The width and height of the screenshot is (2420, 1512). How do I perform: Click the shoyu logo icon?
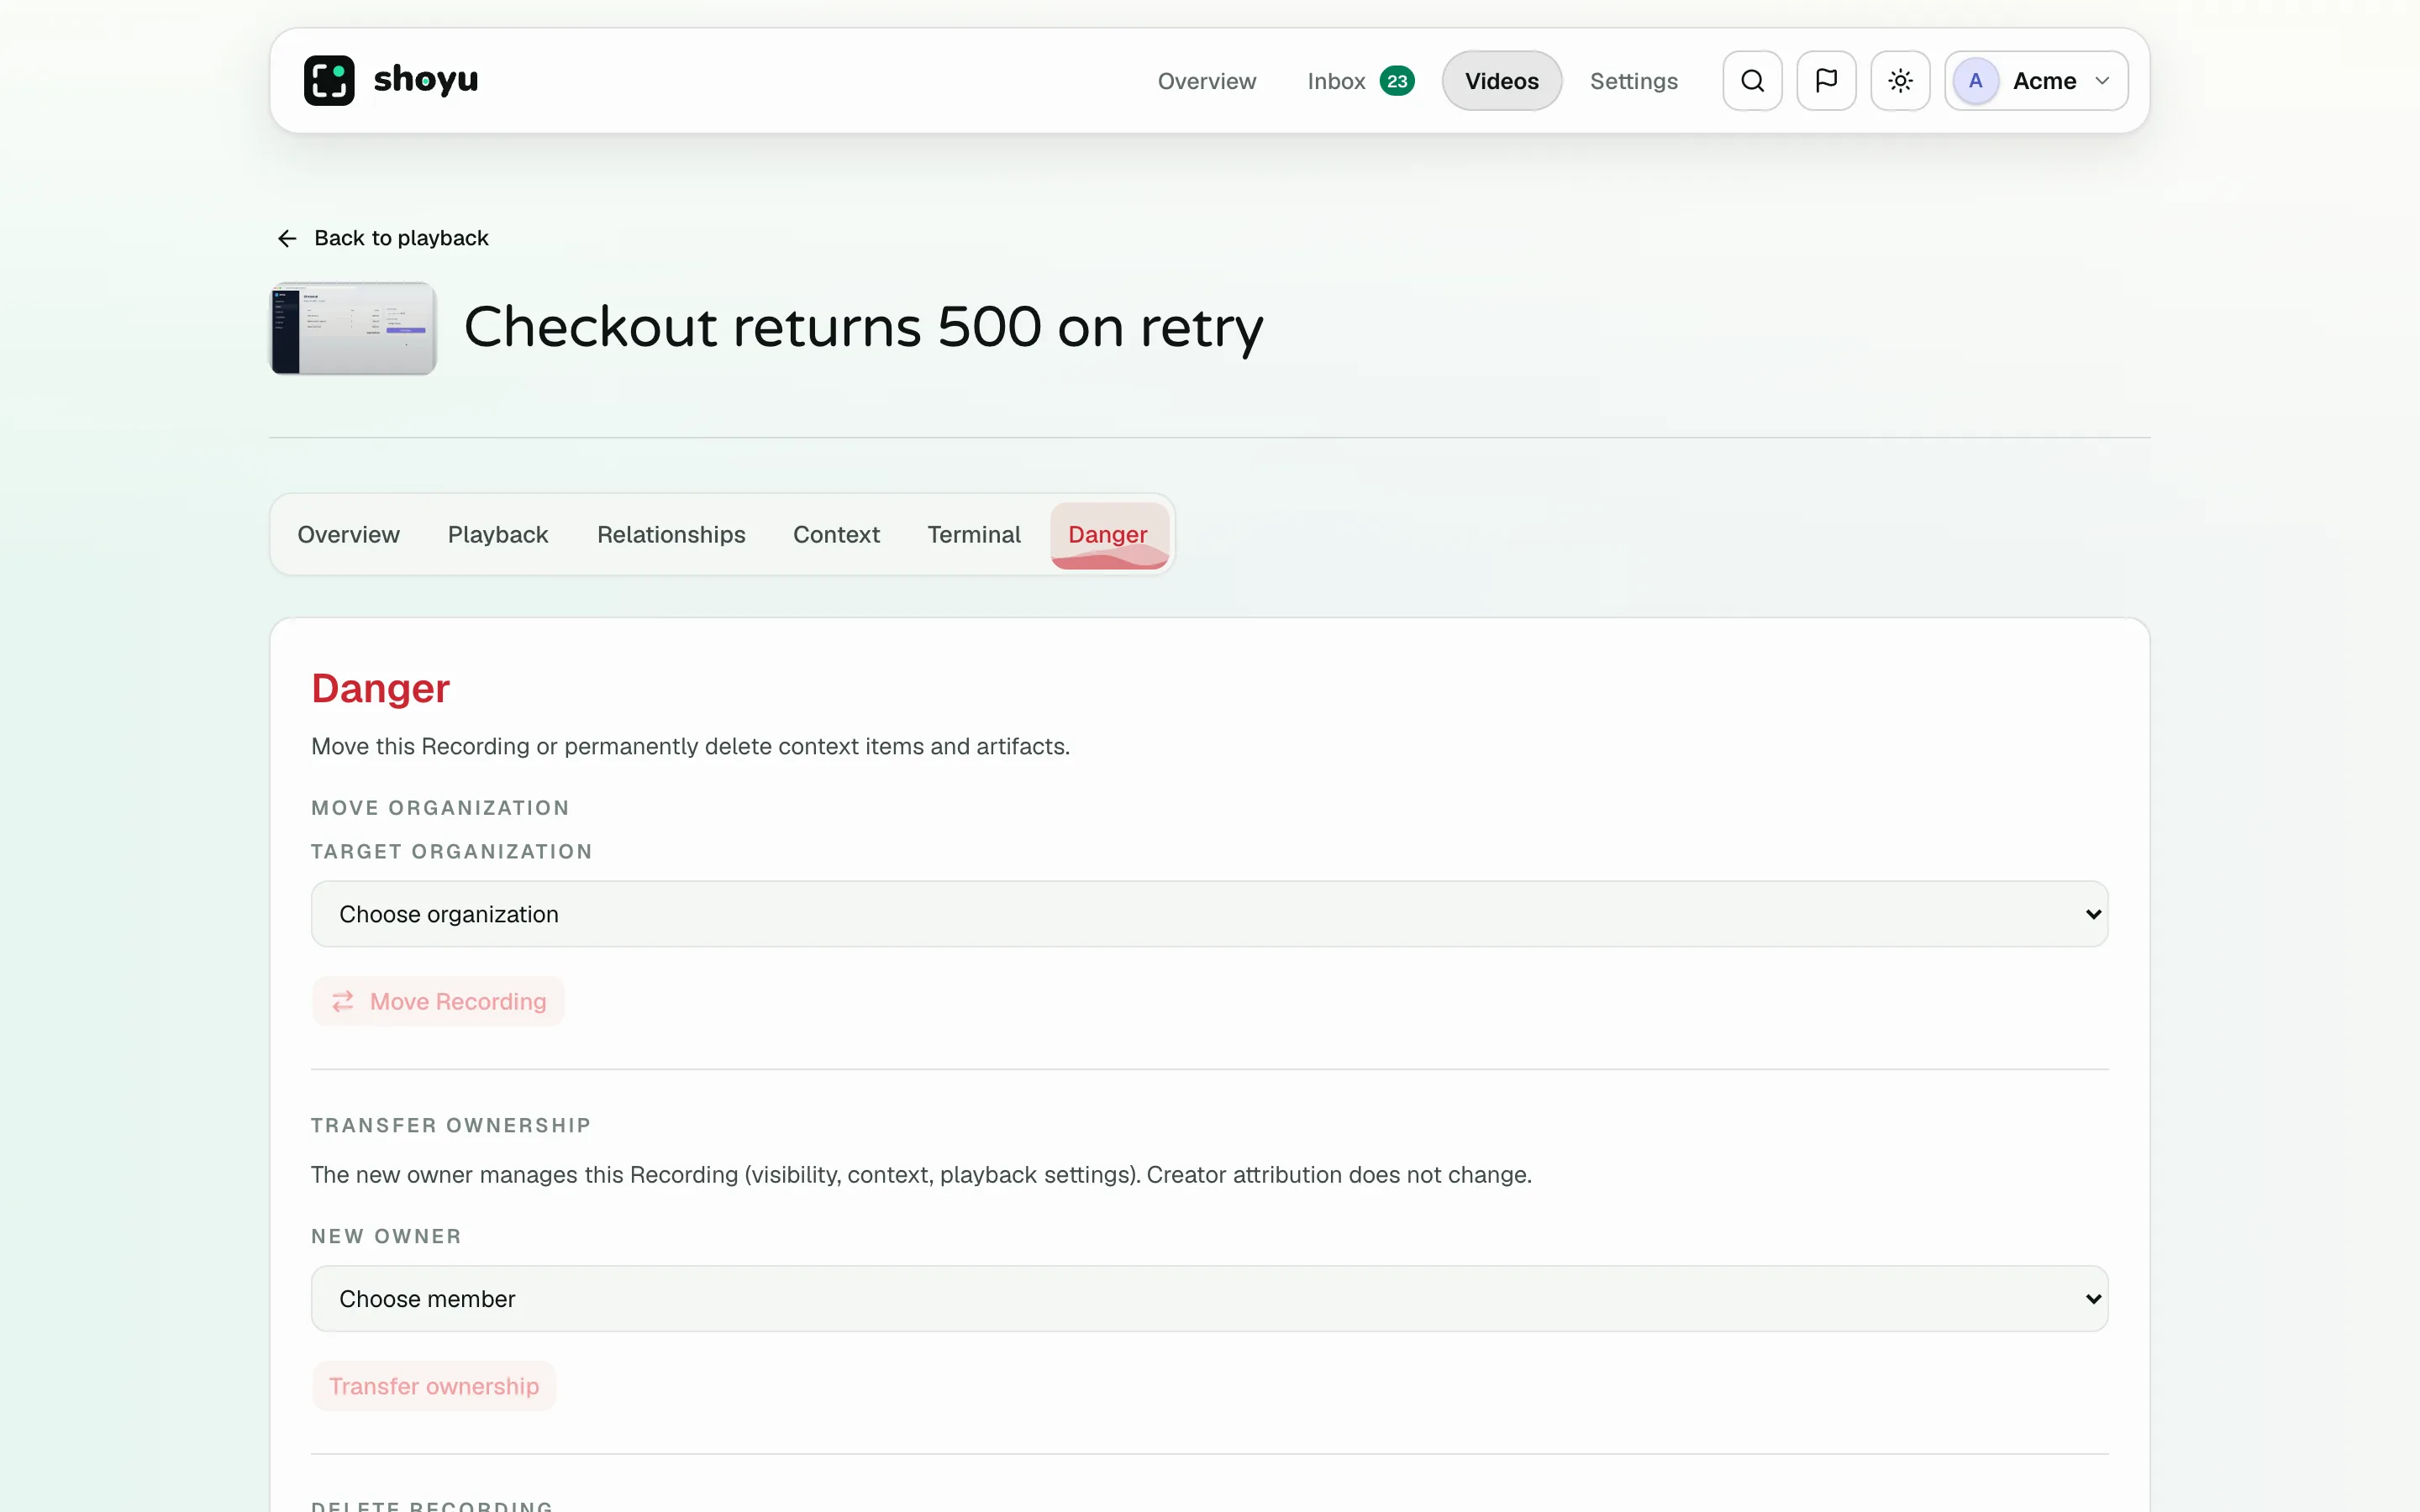[x=329, y=81]
